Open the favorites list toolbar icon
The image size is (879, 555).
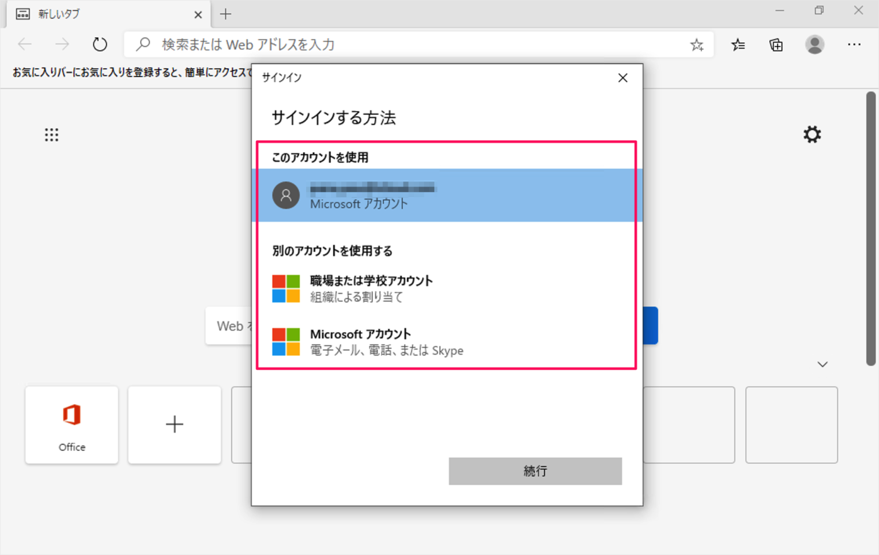click(x=738, y=44)
